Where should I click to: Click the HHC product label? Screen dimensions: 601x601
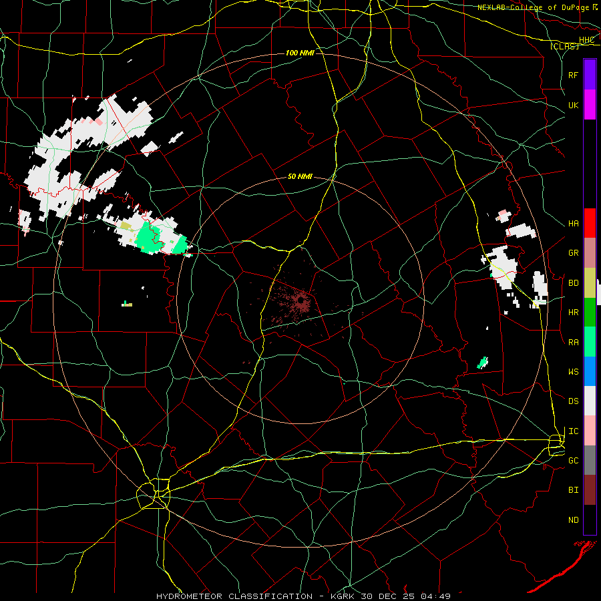point(586,40)
